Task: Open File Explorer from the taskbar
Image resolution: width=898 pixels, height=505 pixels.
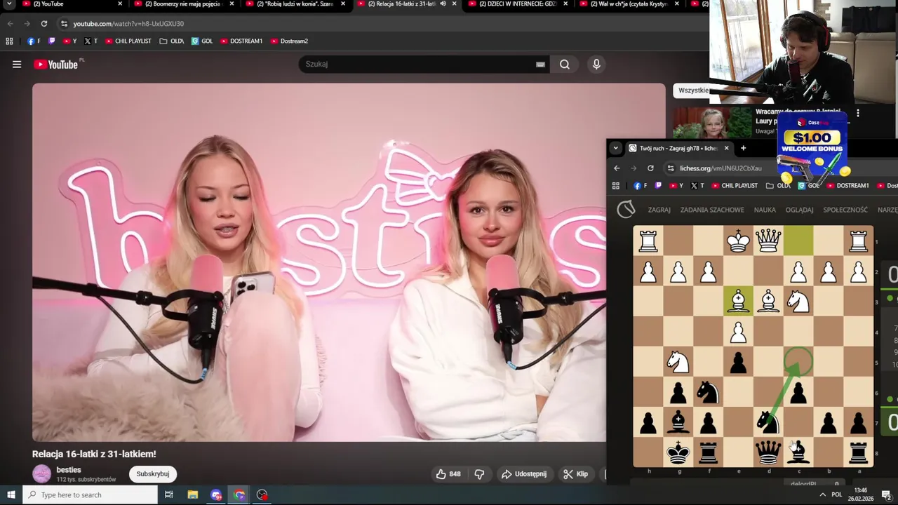Action: pos(193,495)
